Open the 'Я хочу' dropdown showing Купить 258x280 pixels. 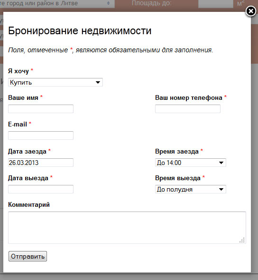pyautogui.click(x=55, y=82)
